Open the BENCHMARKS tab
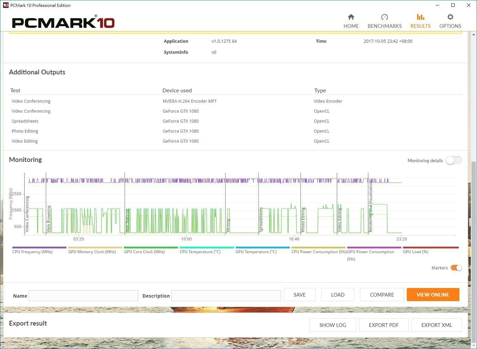This screenshot has height=349, width=477. [x=384, y=21]
